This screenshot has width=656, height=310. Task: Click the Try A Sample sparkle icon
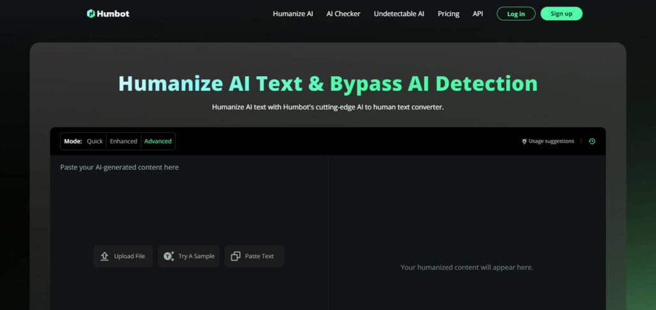pyautogui.click(x=168, y=256)
